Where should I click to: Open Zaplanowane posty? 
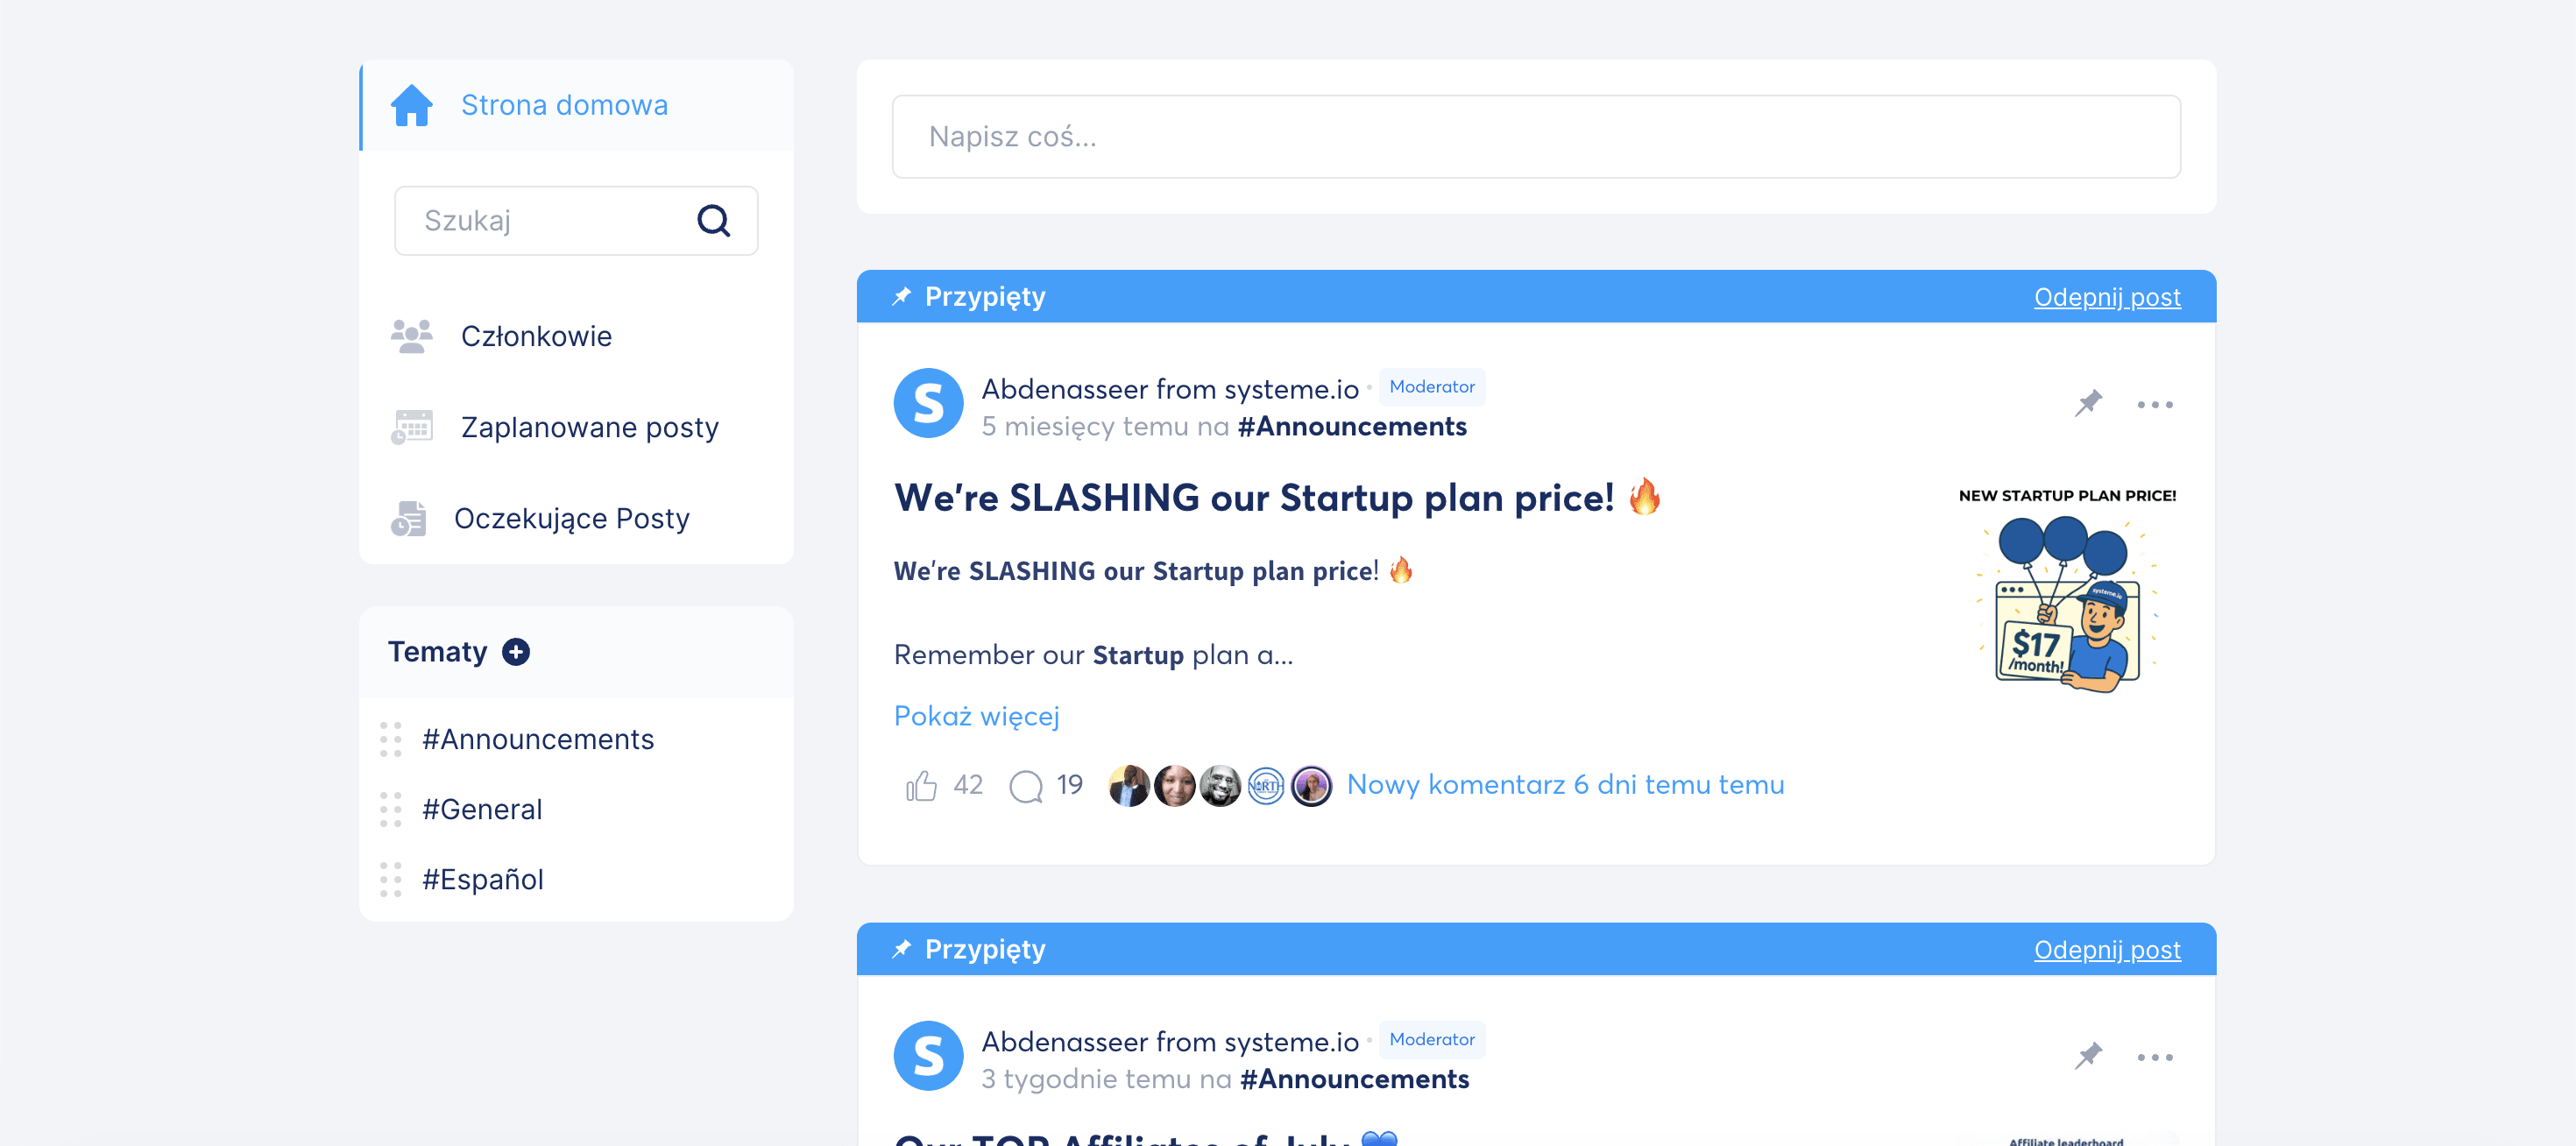click(589, 427)
